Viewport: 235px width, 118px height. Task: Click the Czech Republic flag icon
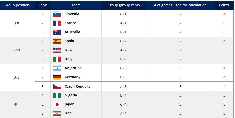[57, 87]
